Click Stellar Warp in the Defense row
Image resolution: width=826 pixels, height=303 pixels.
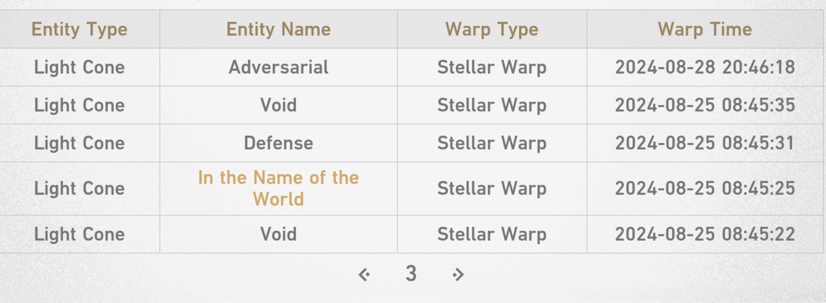tap(492, 143)
